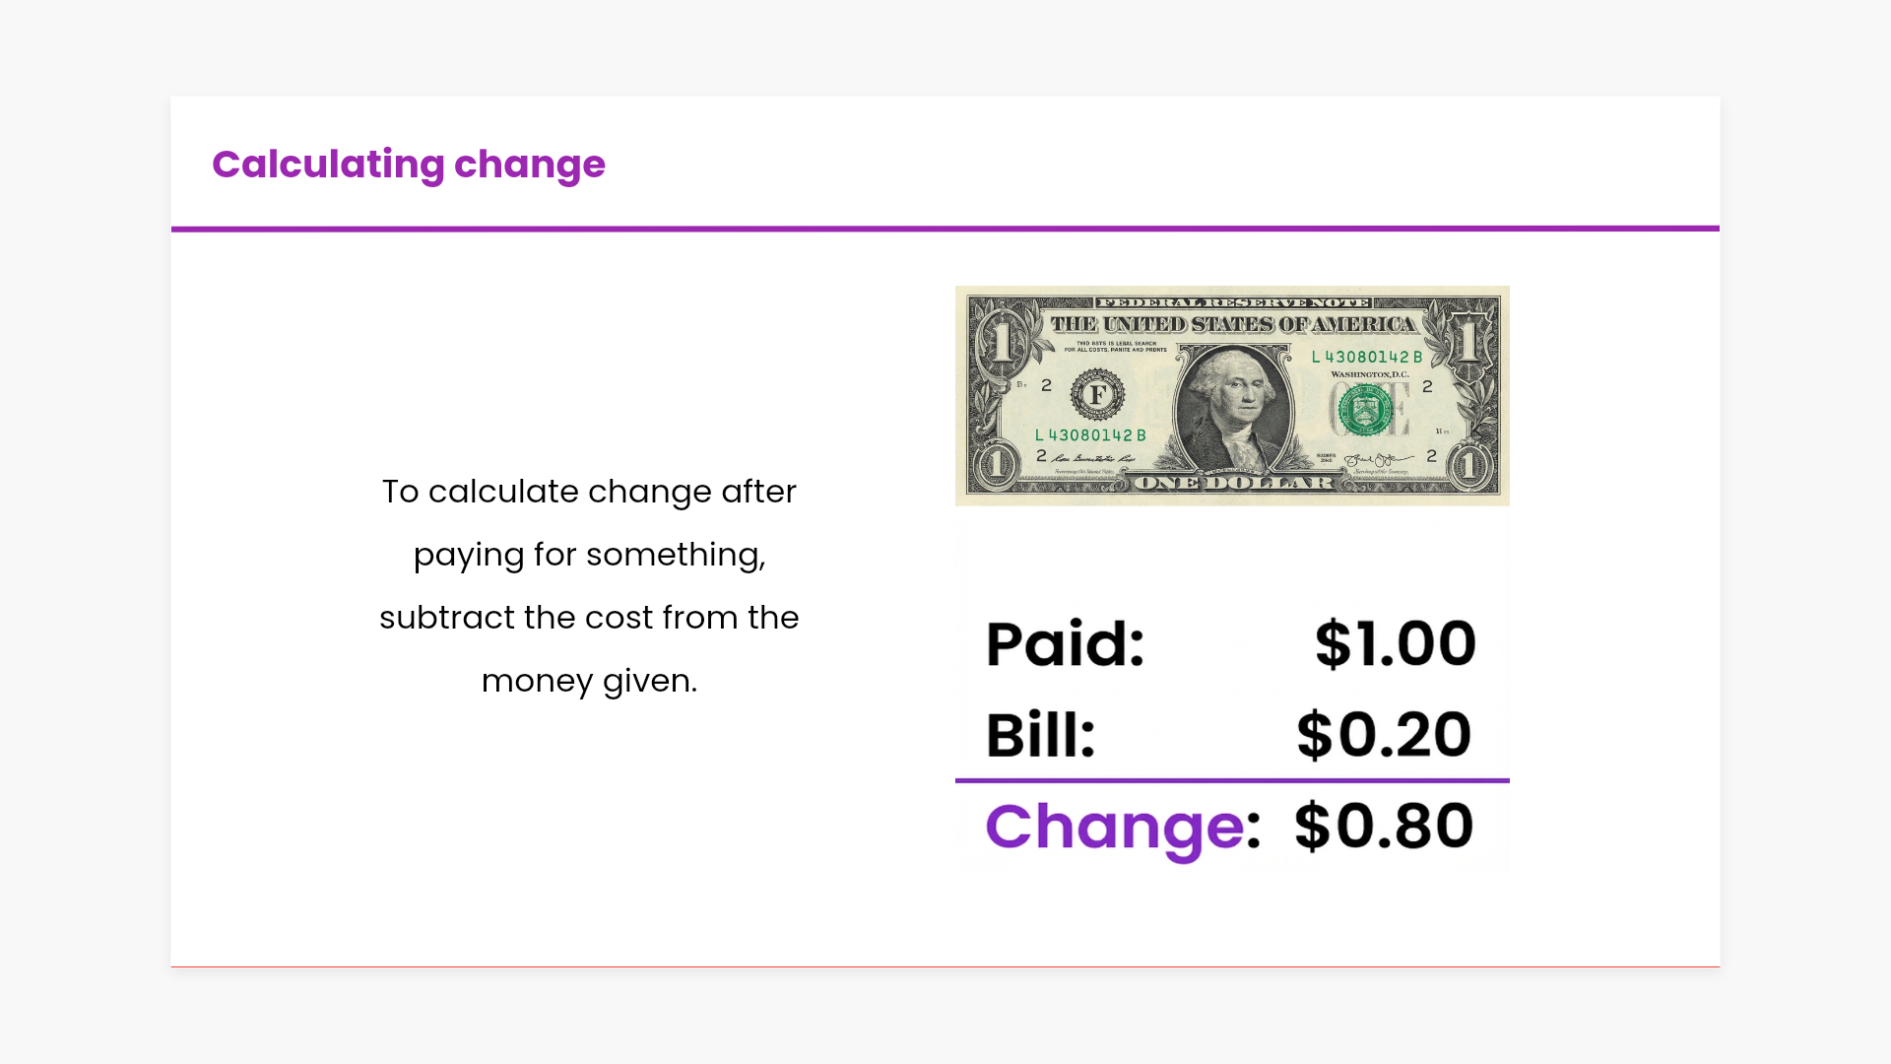This screenshot has height=1064, width=1891.
Task: Click "THE UNITED STATES OF AMERICA" on the bill
Action: point(1232,324)
